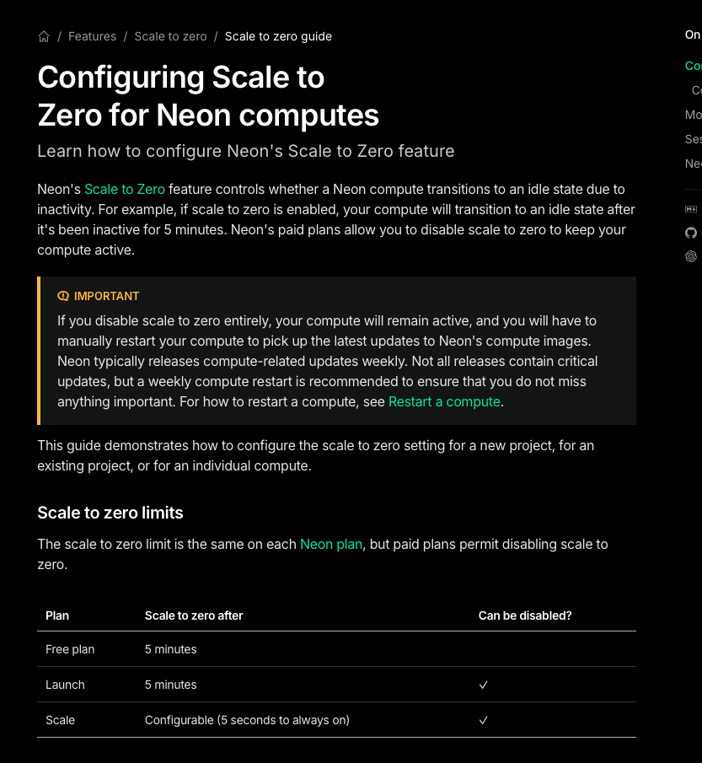Open the Restart a compute link
Image resolution: width=702 pixels, height=763 pixels.
(444, 402)
